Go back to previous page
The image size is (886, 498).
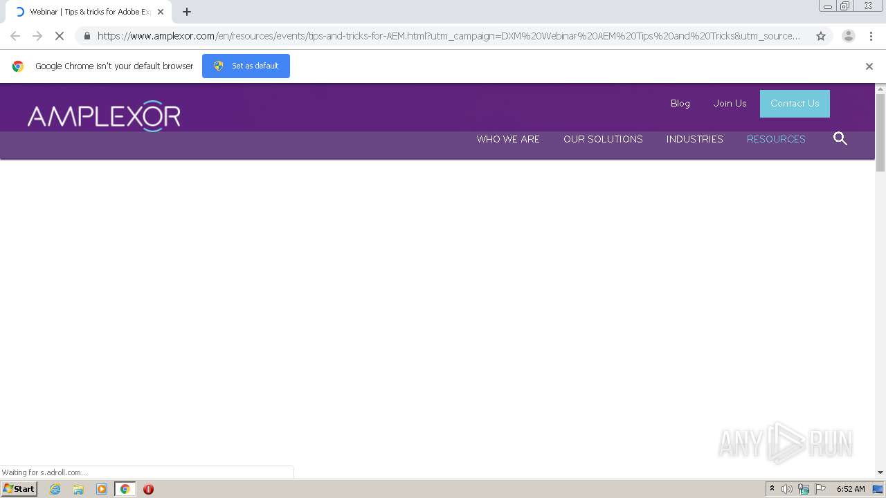[x=15, y=36]
